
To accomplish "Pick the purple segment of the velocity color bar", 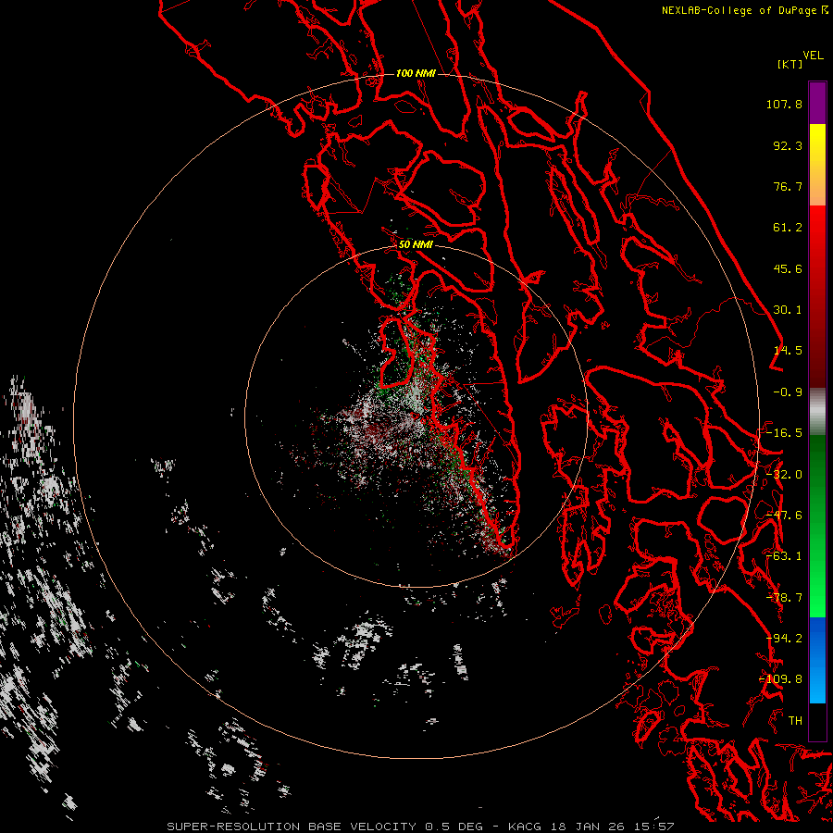I will click(x=817, y=104).
